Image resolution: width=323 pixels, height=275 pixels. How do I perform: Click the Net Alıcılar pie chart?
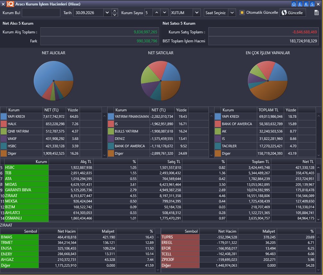click(54, 81)
